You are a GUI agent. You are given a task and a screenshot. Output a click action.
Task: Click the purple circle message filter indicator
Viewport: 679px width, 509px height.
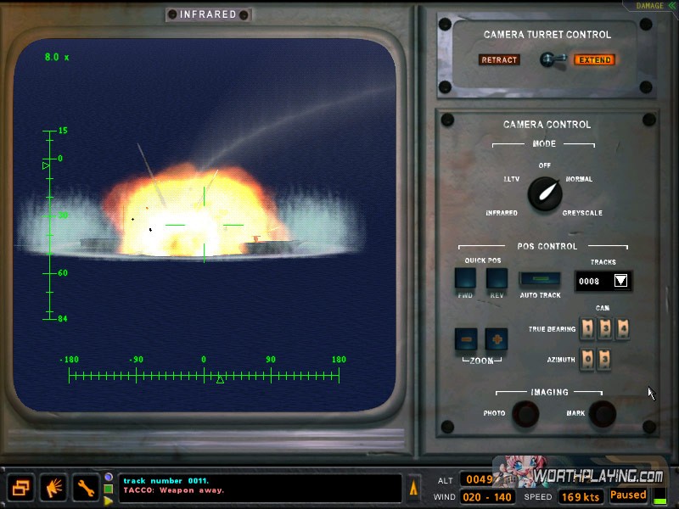pos(109,477)
